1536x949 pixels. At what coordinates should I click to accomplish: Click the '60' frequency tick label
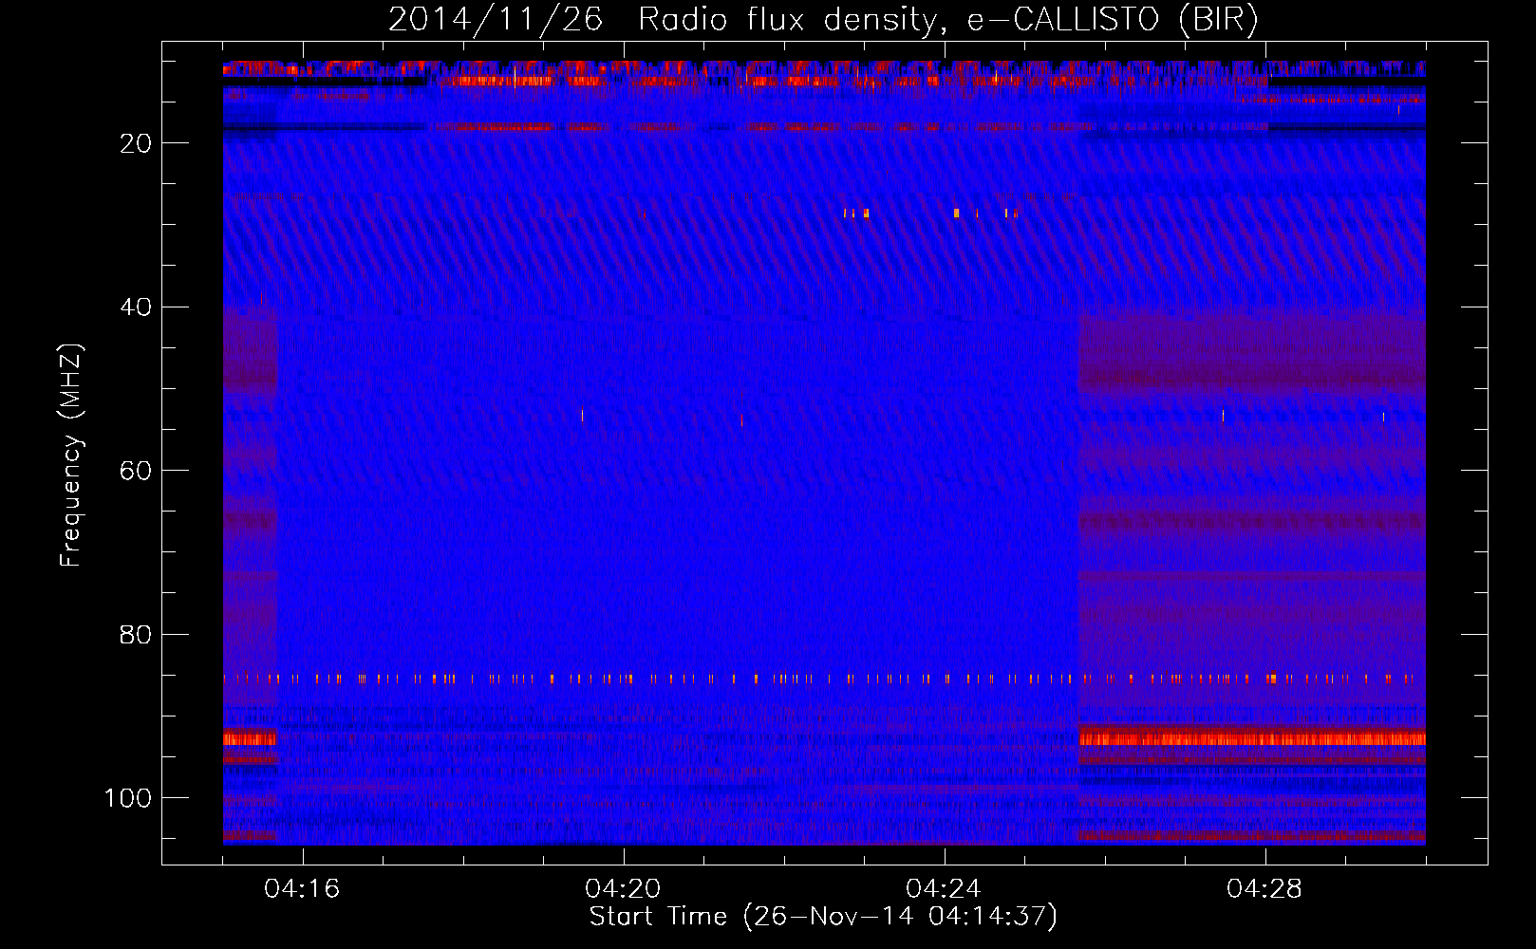click(136, 472)
